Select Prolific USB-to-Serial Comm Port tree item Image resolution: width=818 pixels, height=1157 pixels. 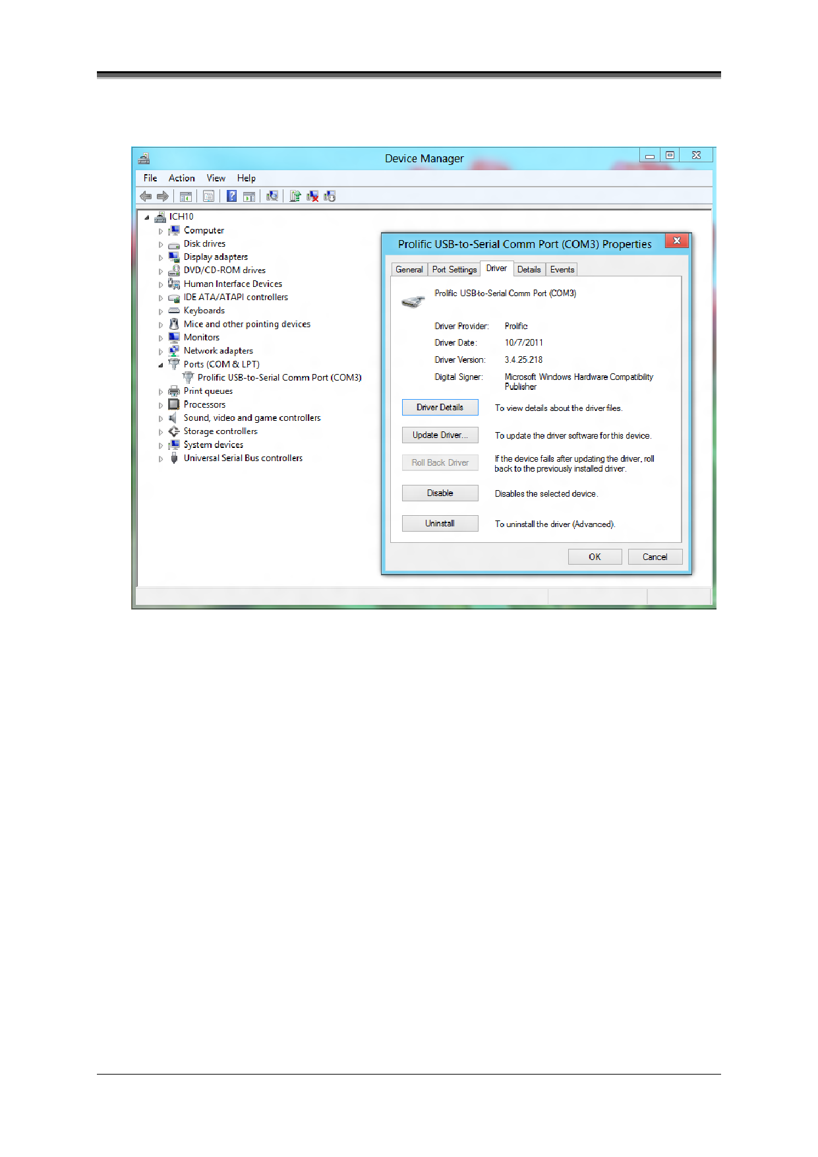279,378
